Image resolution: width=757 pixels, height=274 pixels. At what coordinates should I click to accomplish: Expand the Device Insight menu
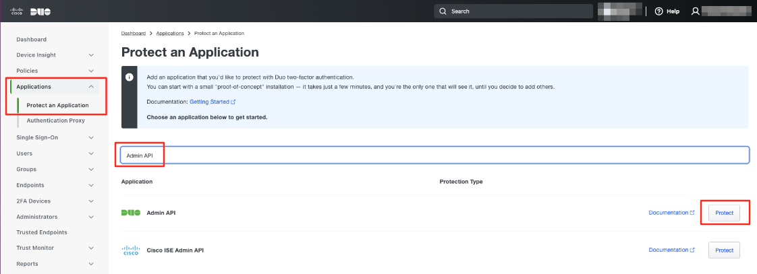pyautogui.click(x=91, y=55)
